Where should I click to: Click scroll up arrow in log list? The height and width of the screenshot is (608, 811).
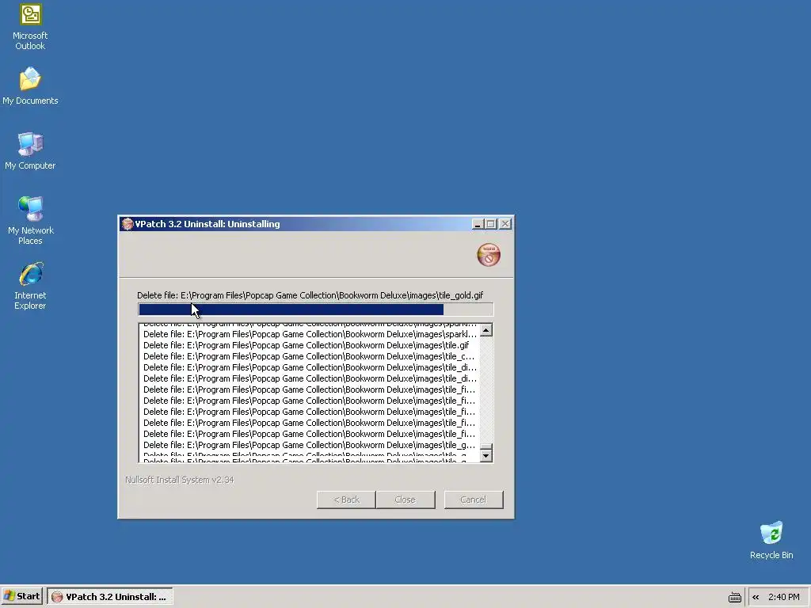click(485, 330)
